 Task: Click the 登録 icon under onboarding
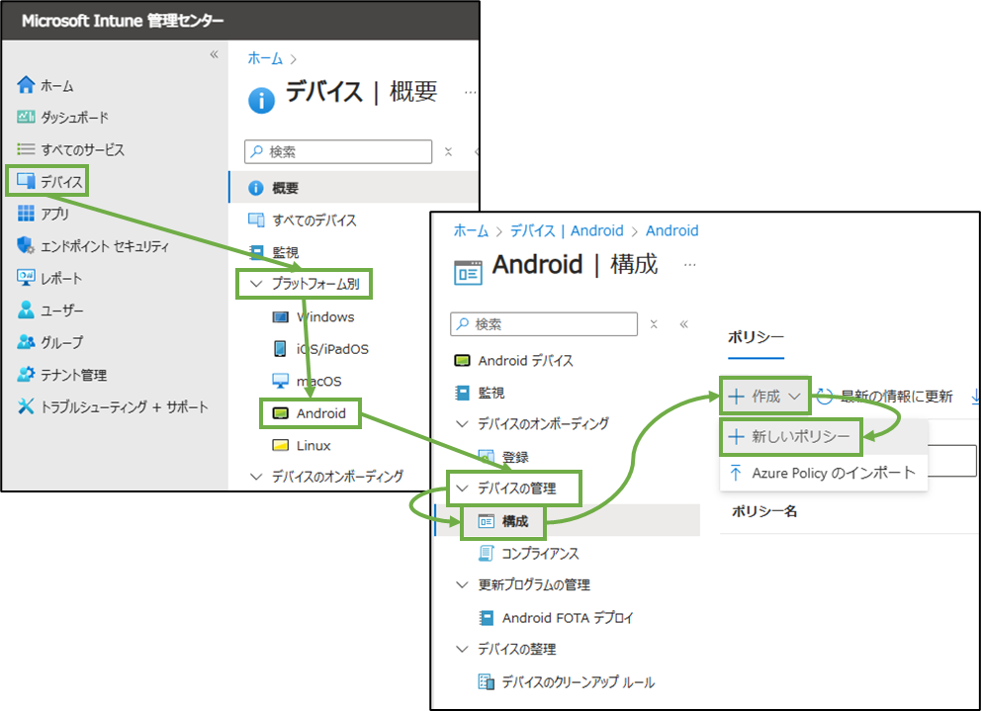pyautogui.click(x=487, y=457)
